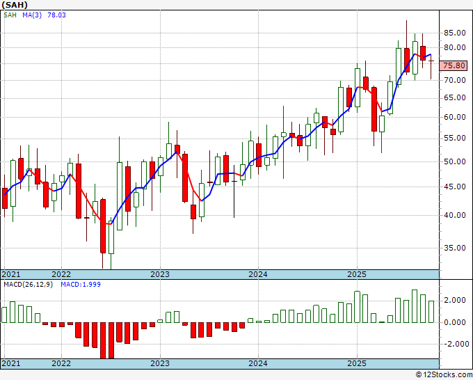Click the rightmost green MACD histogram bar
This screenshot has height=380, width=473.
[431, 312]
